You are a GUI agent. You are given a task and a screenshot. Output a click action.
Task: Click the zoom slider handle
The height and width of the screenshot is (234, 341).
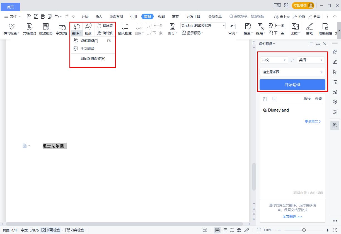(x=304, y=230)
